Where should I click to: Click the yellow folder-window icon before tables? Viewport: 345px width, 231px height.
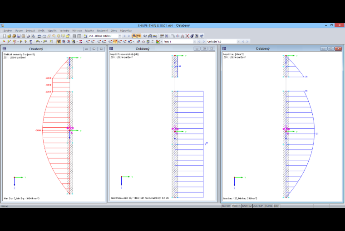click(x=68, y=36)
